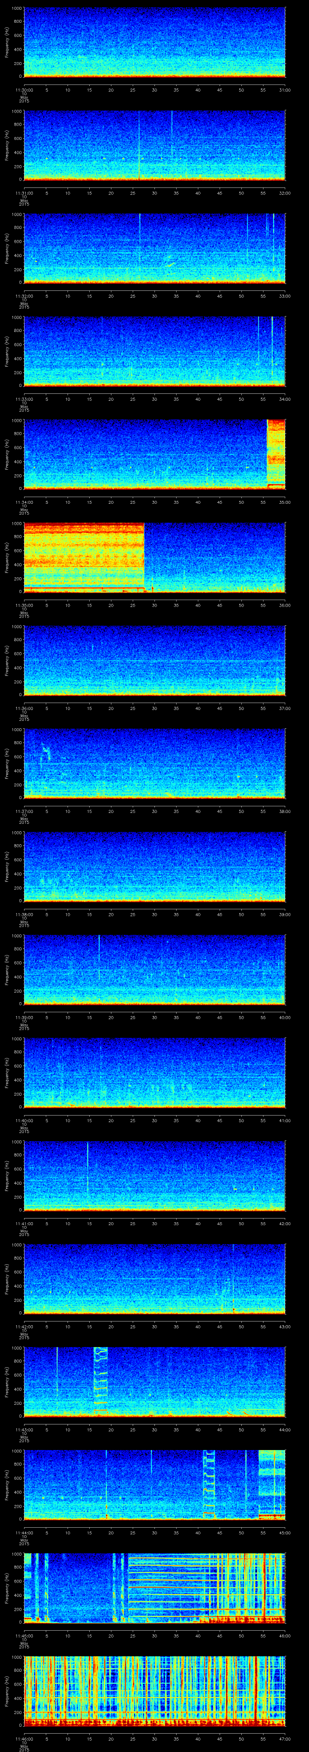The height and width of the screenshot is (1752, 309).
Task: Click 'Frequency (Hz)' axis label of the 11:46:00 panel
Action: pos(7,1691)
